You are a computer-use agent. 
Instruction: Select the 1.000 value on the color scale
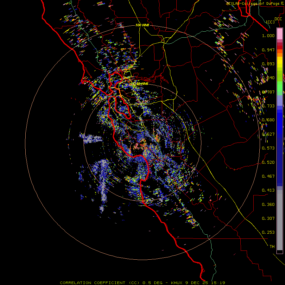(268, 35)
